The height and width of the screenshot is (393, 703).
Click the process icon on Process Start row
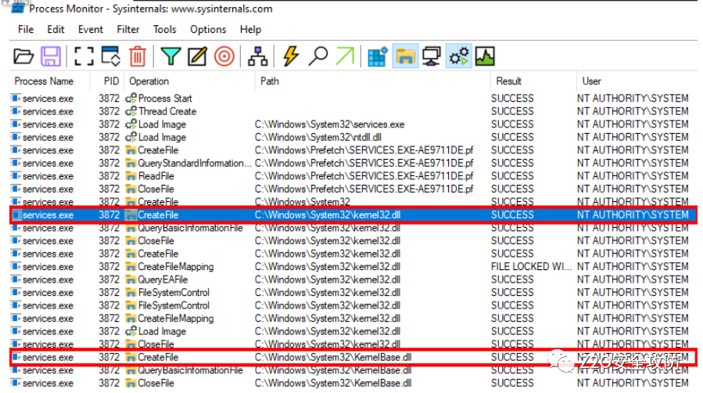16,99
